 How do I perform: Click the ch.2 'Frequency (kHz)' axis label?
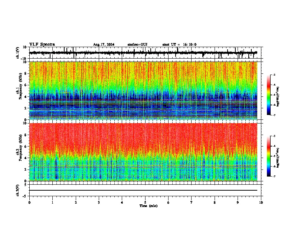[x=20, y=148]
